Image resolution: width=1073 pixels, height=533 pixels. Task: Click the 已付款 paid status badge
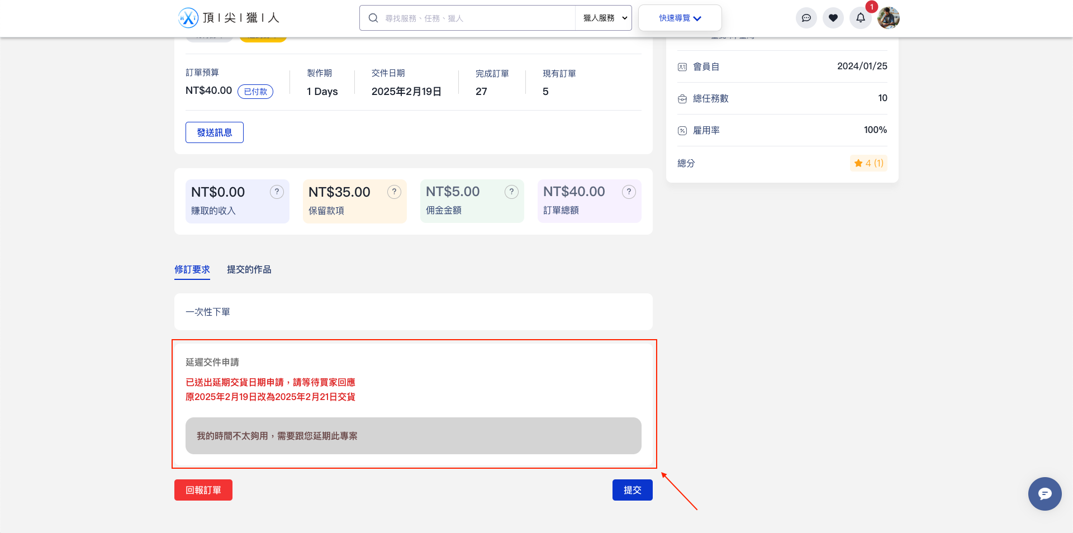(255, 92)
